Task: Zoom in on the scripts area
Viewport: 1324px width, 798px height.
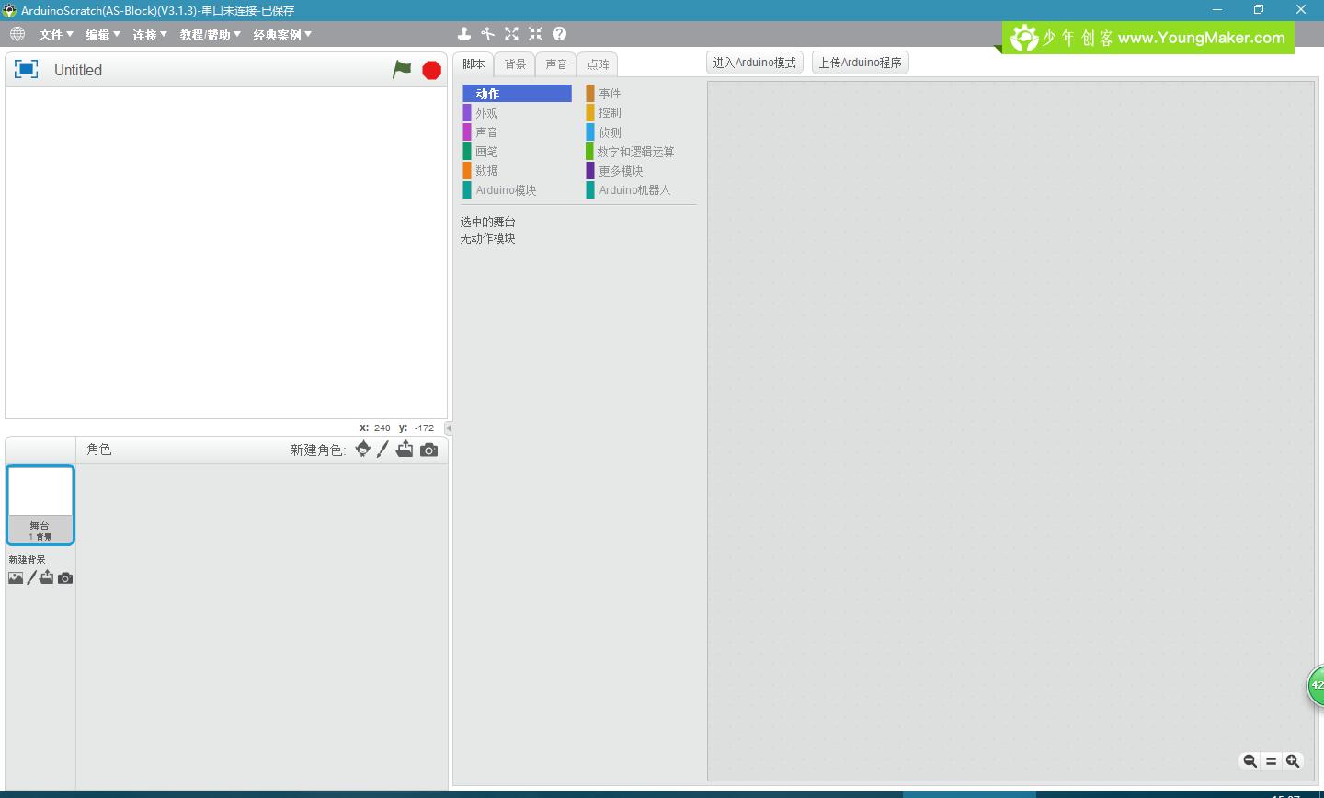Action: pyautogui.click(x=1293, y=761)
